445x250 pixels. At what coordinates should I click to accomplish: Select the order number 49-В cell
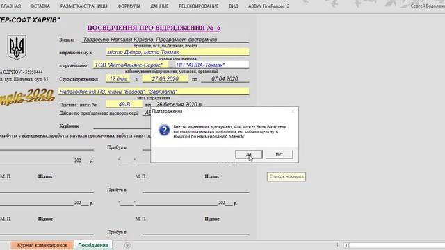tap(124, 104)
